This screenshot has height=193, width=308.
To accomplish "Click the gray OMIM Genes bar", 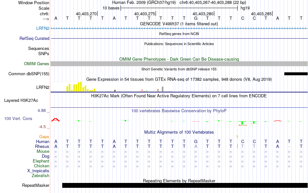I will (x=179, y=64).
